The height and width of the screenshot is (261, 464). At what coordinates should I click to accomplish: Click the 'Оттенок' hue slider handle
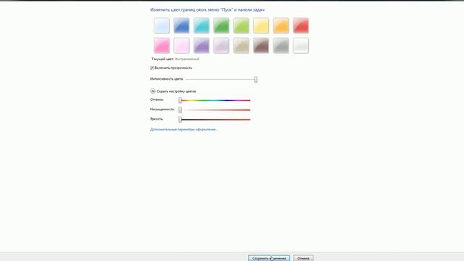click(180, 100)
